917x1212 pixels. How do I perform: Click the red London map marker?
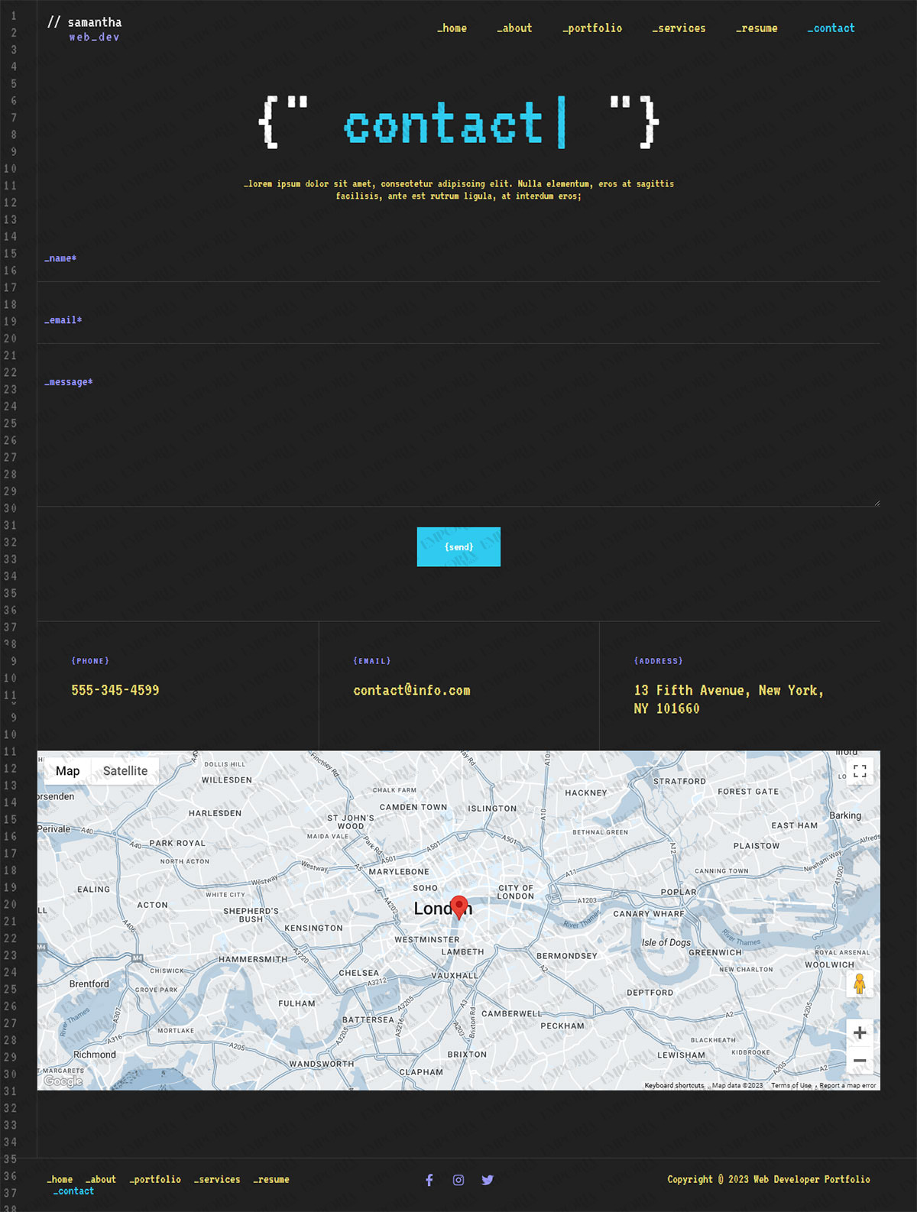point(458,906)
